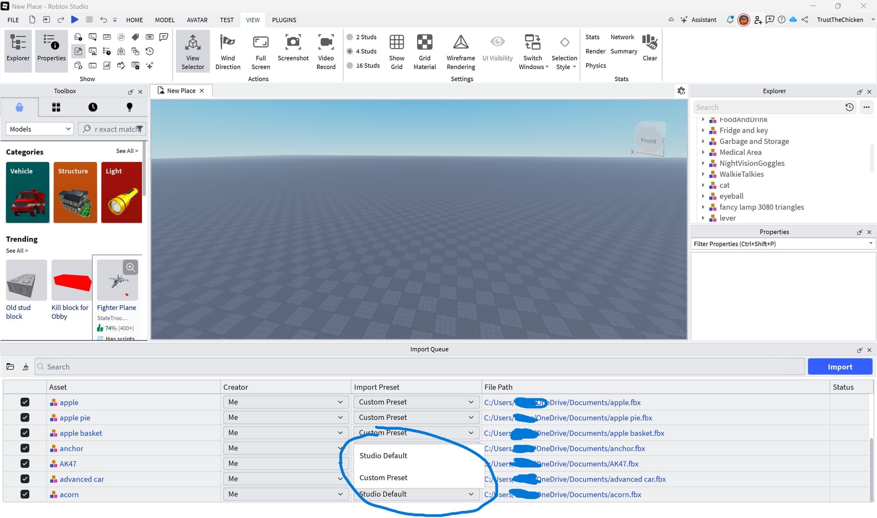Screen dimensions: 877x518
Task: Uncheck the anchor asset checkbox
Action: tap(25, 448)
